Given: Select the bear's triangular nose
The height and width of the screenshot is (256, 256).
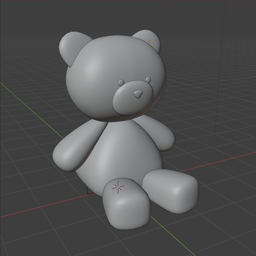Looking at the screenshot, I should tap(138, 94).
